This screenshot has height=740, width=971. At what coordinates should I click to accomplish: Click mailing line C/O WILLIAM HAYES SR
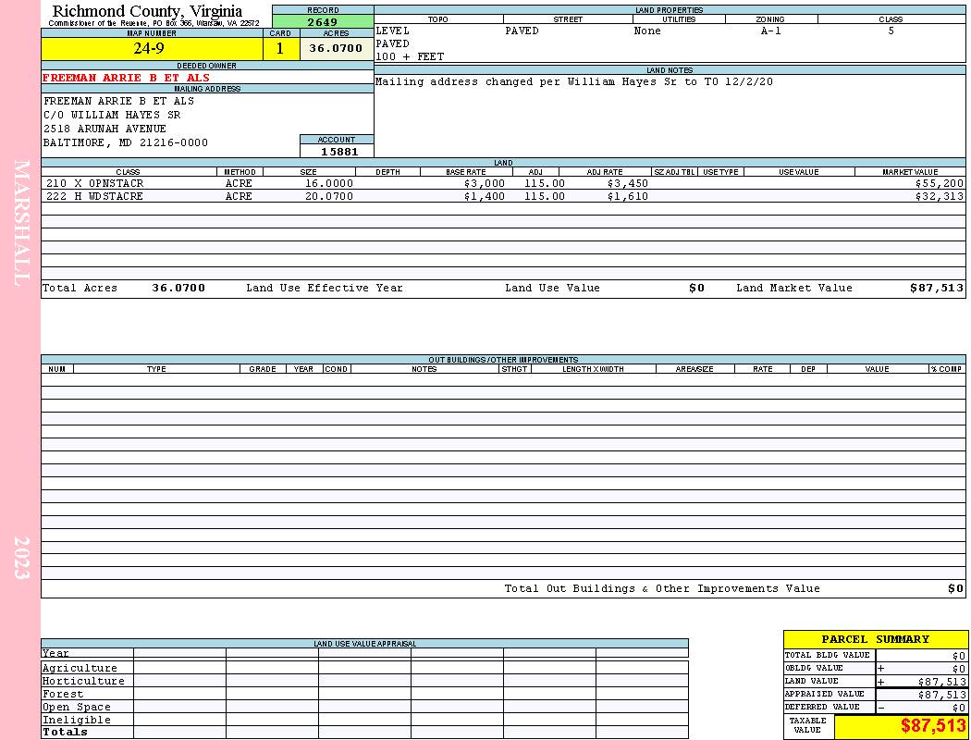(112, 116)
